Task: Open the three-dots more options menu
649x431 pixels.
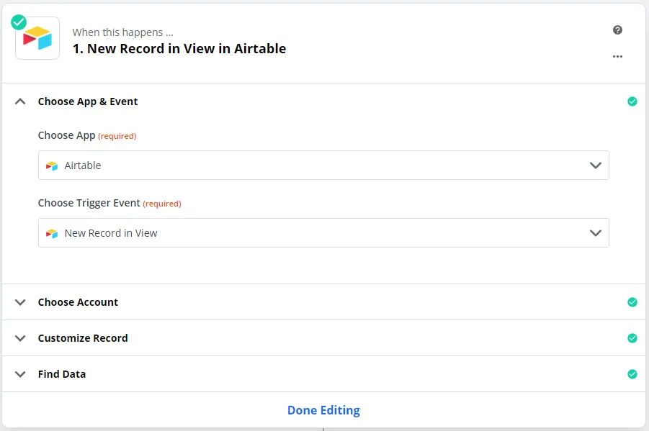Action: pos(617,56)
